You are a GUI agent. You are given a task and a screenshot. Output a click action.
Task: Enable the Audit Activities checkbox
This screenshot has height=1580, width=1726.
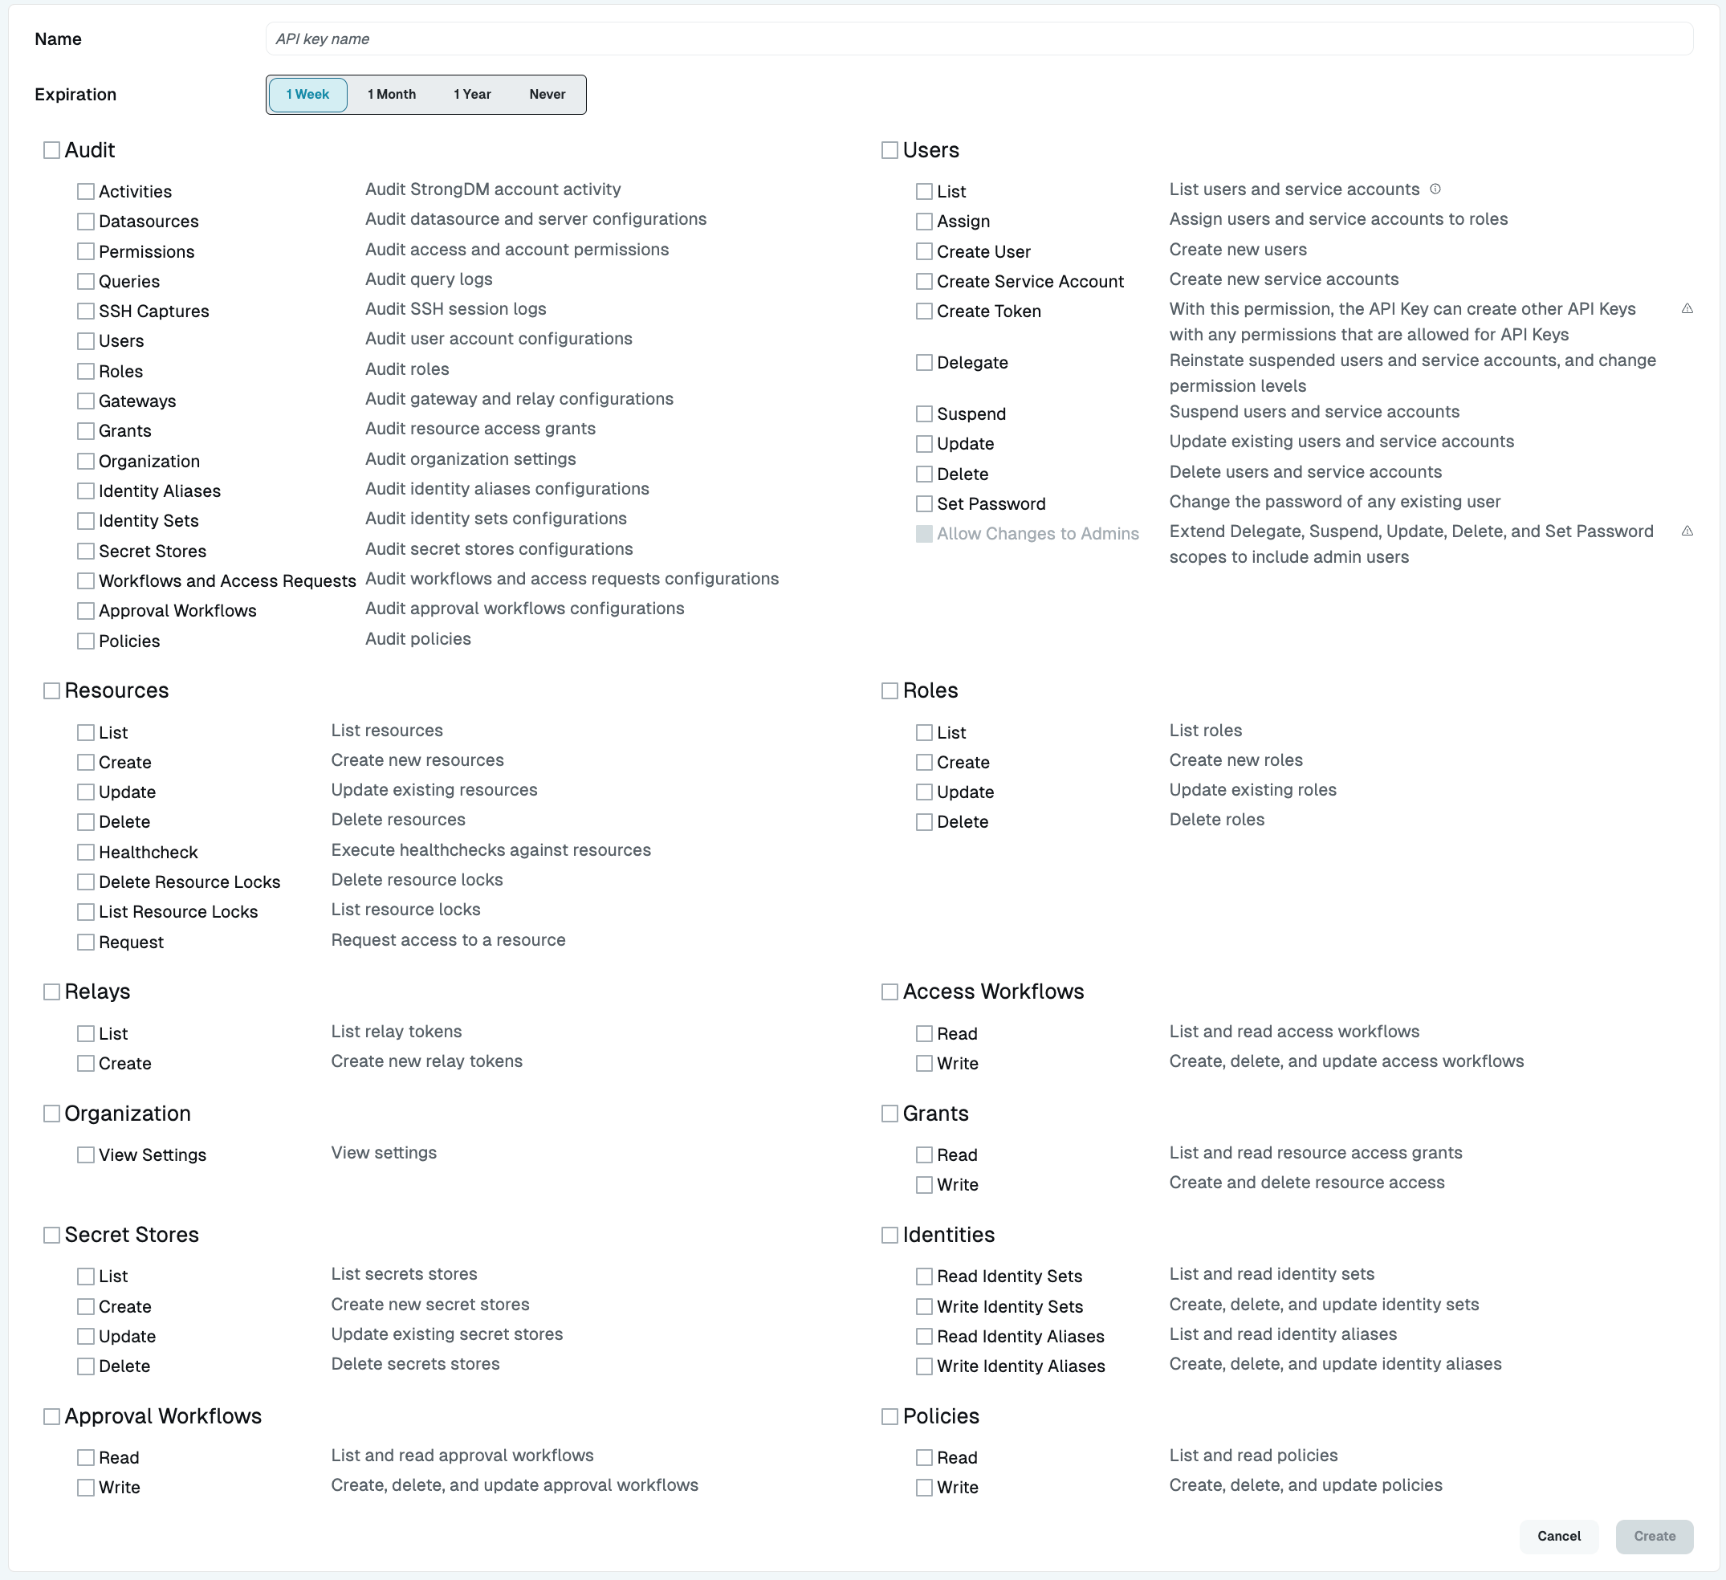pos(86,191)
